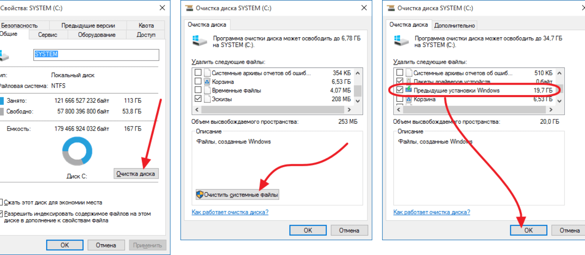Click the 253 МБ freed space value
The width and height of the screenshot is (585, 255).
tap(348, 122)
